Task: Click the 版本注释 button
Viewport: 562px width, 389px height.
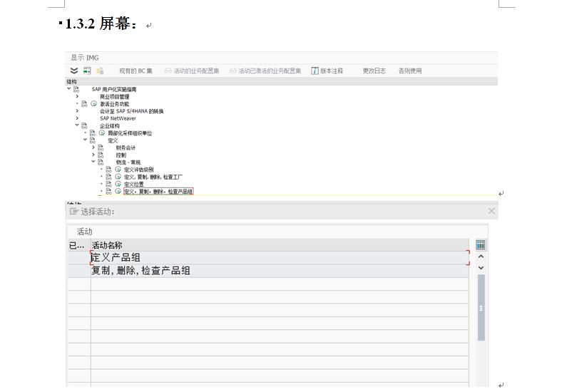Action: pyautogui.click(x=327, y=71)
